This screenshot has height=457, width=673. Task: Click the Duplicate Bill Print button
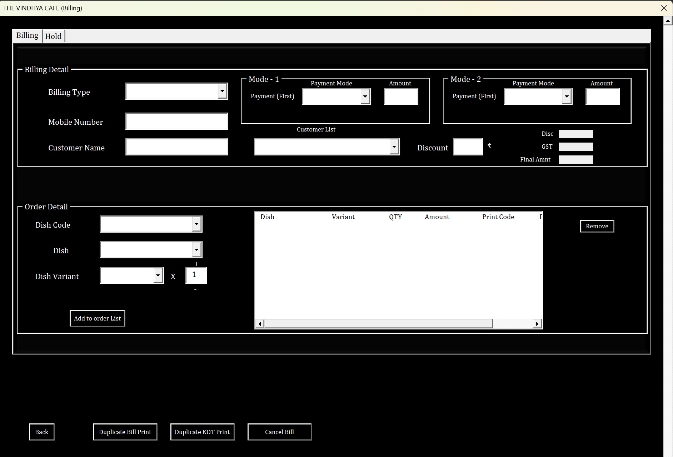tap(125, 432)
